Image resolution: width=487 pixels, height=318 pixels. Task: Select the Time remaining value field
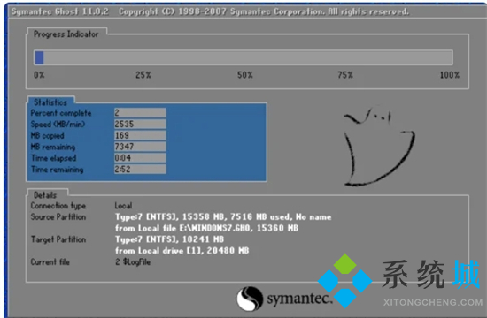point(140,170)
